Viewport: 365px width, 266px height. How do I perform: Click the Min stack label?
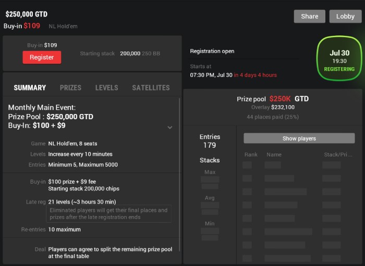click(x=210, y=223)
